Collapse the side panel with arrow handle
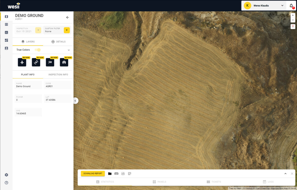 [x=75, y=101]
